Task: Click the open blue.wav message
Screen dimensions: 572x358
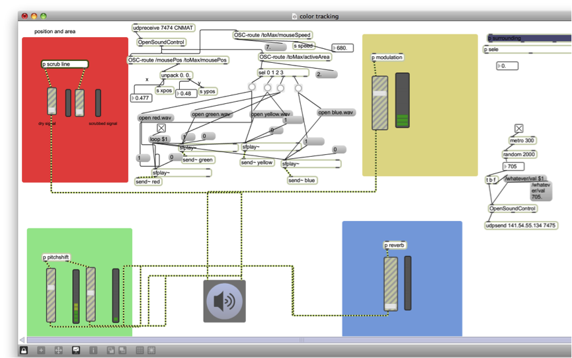Action: point(335,112)
